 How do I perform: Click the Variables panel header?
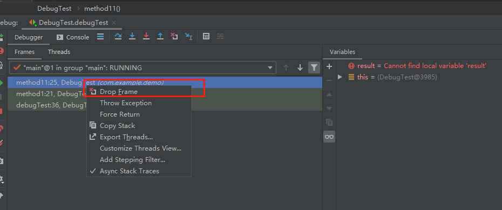[x=342, y=52]
